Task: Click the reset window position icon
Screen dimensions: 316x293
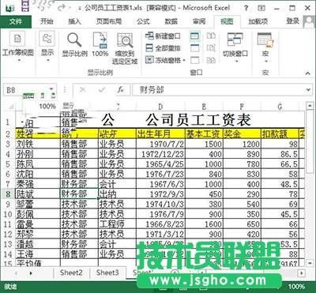Action: click(x=211, y=60)
